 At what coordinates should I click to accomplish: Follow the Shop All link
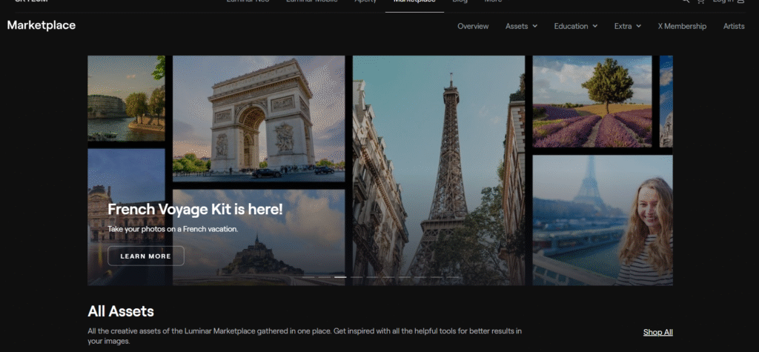658,332
